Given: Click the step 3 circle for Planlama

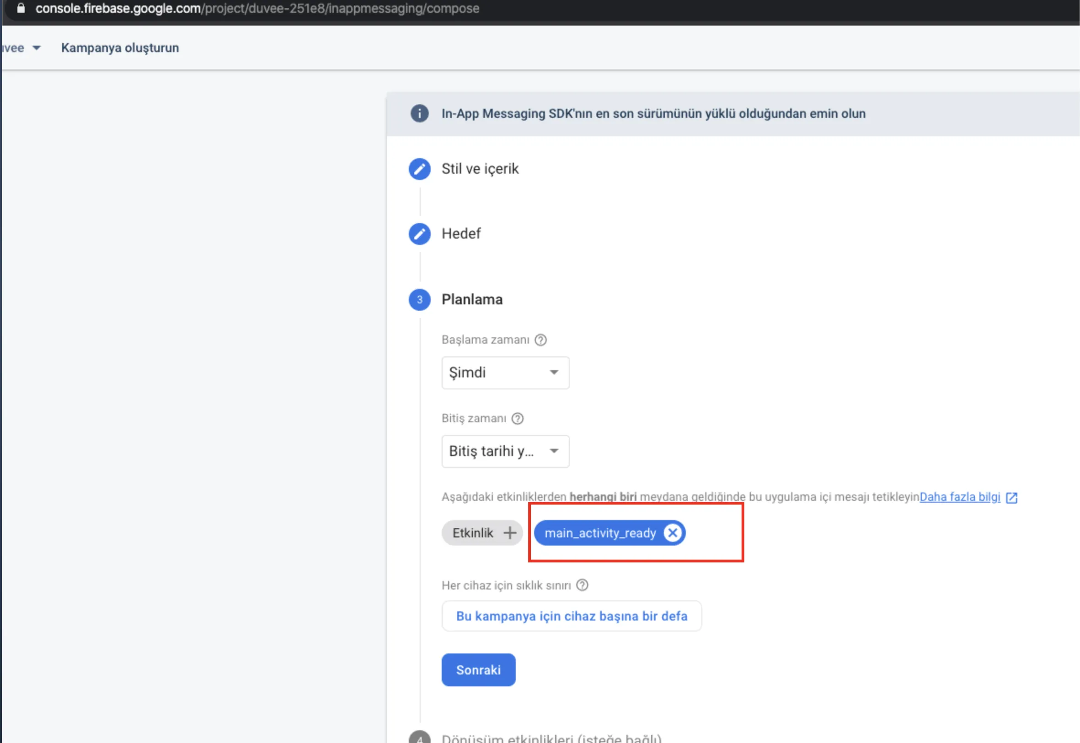Looking at the screenshot, I should point(419,300).
